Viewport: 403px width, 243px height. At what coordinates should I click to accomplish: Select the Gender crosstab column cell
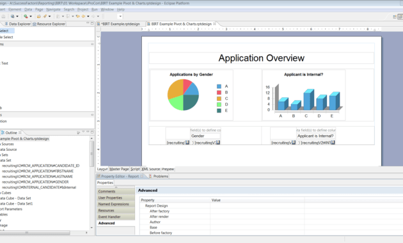[x=205, y=136]
